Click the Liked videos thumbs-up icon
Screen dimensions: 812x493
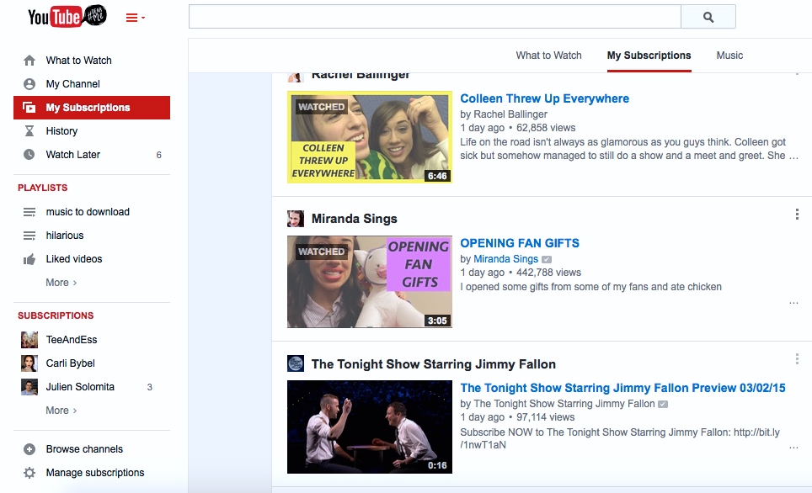pyautogui.click(x=29, y=259)
